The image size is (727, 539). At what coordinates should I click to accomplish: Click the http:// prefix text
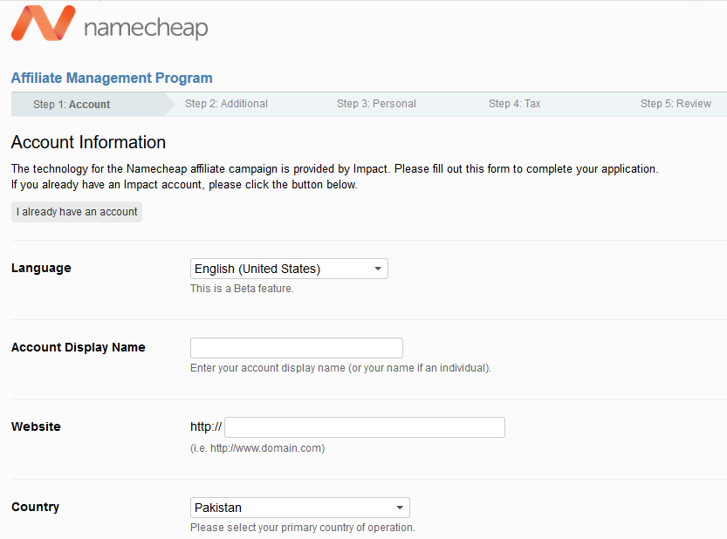click(x=206, y=426)
